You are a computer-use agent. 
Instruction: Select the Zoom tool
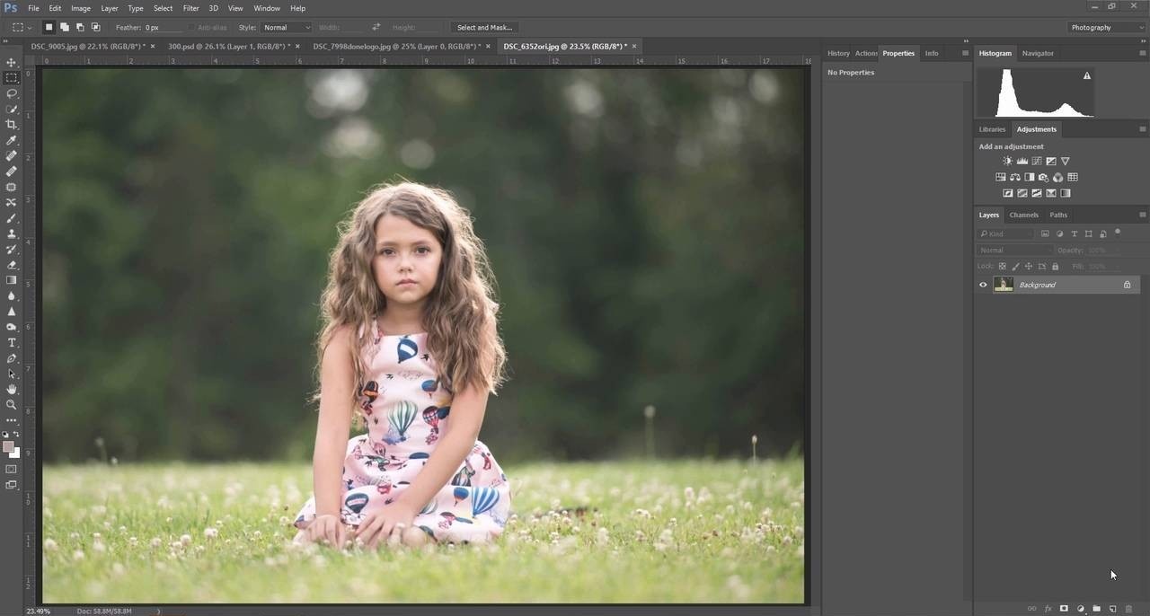[x=12, y=404]
